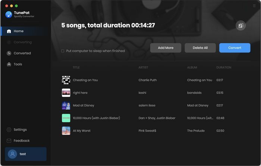Select the Cheating on You song title
This screenshot has width=261, height=166.
click(85, 80)
